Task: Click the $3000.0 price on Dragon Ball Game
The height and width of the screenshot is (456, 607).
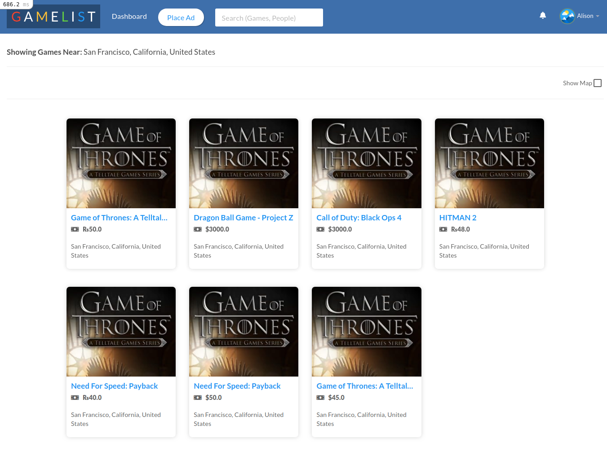Action: [x=217, y=229]
